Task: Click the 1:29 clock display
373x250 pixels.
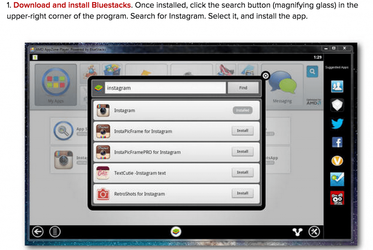Action: coord(317,57)
